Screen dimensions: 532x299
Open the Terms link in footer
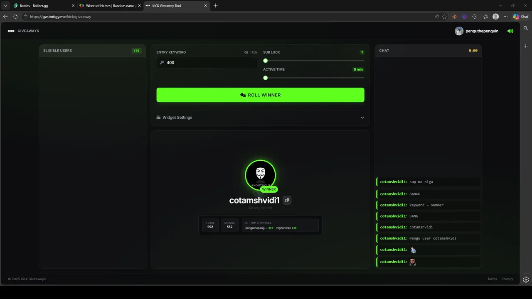492,279
